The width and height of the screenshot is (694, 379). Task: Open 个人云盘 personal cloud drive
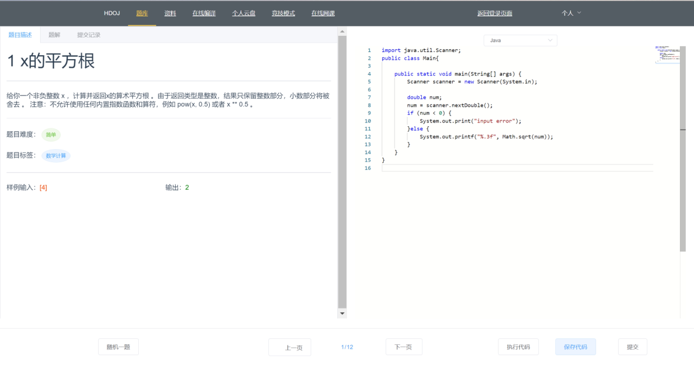[243, 13]
